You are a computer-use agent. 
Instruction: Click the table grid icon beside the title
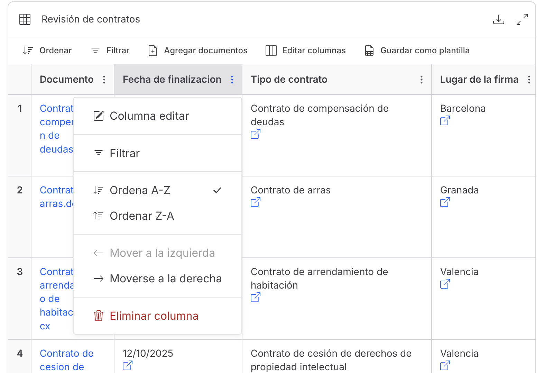25,19
